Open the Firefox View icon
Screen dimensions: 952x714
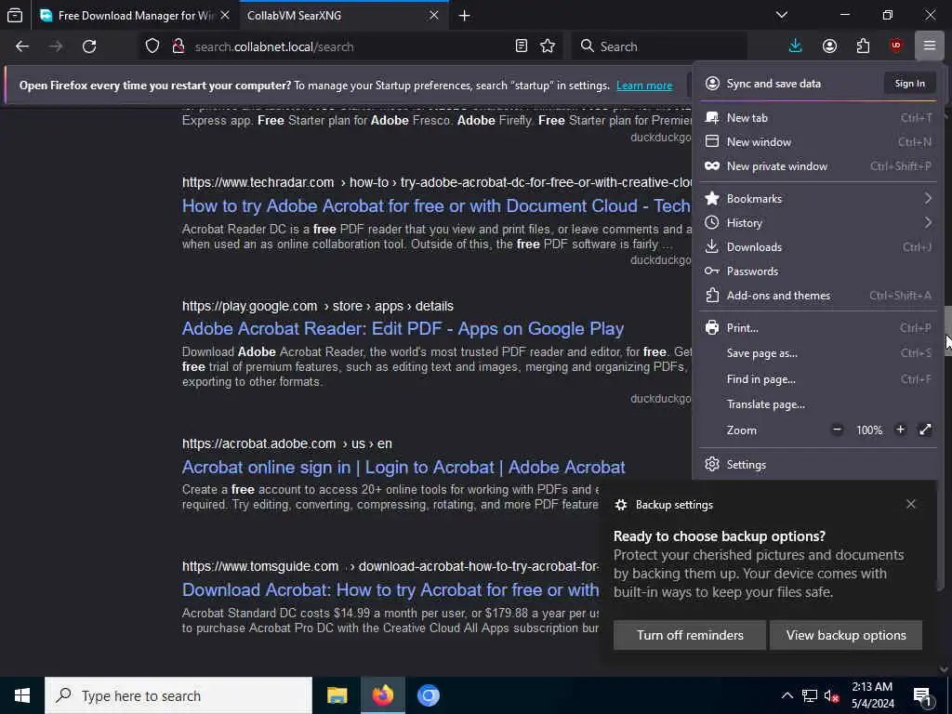(x=15, y=15)
